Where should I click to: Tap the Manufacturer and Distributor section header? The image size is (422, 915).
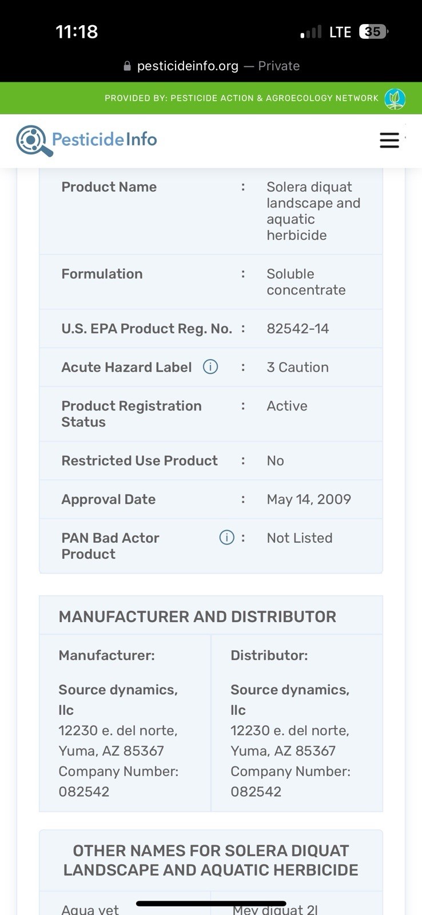197,616
